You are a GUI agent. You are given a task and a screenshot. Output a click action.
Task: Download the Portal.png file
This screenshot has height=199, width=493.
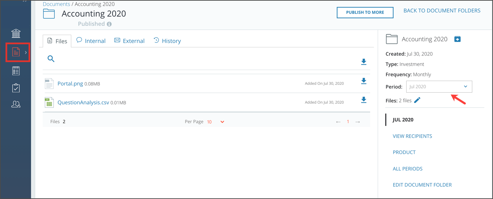pyautogui.click(x=364, y=81)
